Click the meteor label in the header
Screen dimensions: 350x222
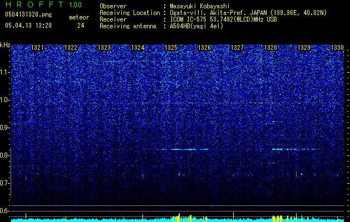(x=79, y=17)
